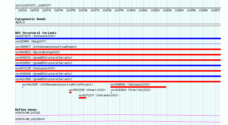Click the right arrow end of the ruler
Screen dimensions: 228x125
[x=220, y=8]
